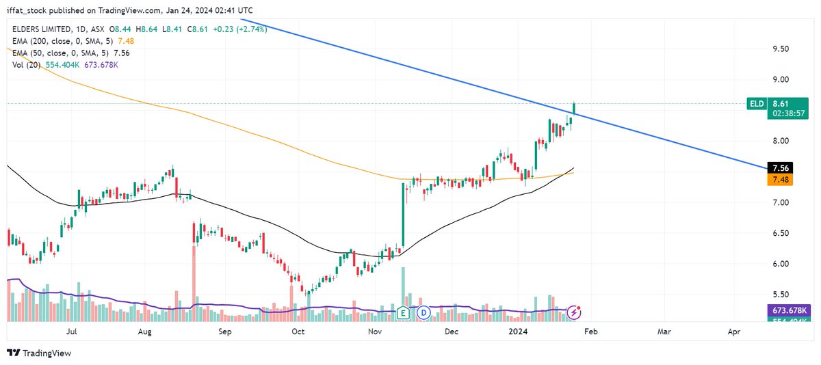
Task: Click the O8.44 open value in the legend
Action: pyautogui.click(x=120, y=29)
